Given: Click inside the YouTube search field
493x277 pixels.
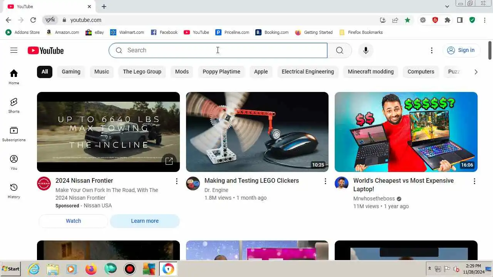Looking at the screenshot, I should pyautogui.click(x=218, y=50).
